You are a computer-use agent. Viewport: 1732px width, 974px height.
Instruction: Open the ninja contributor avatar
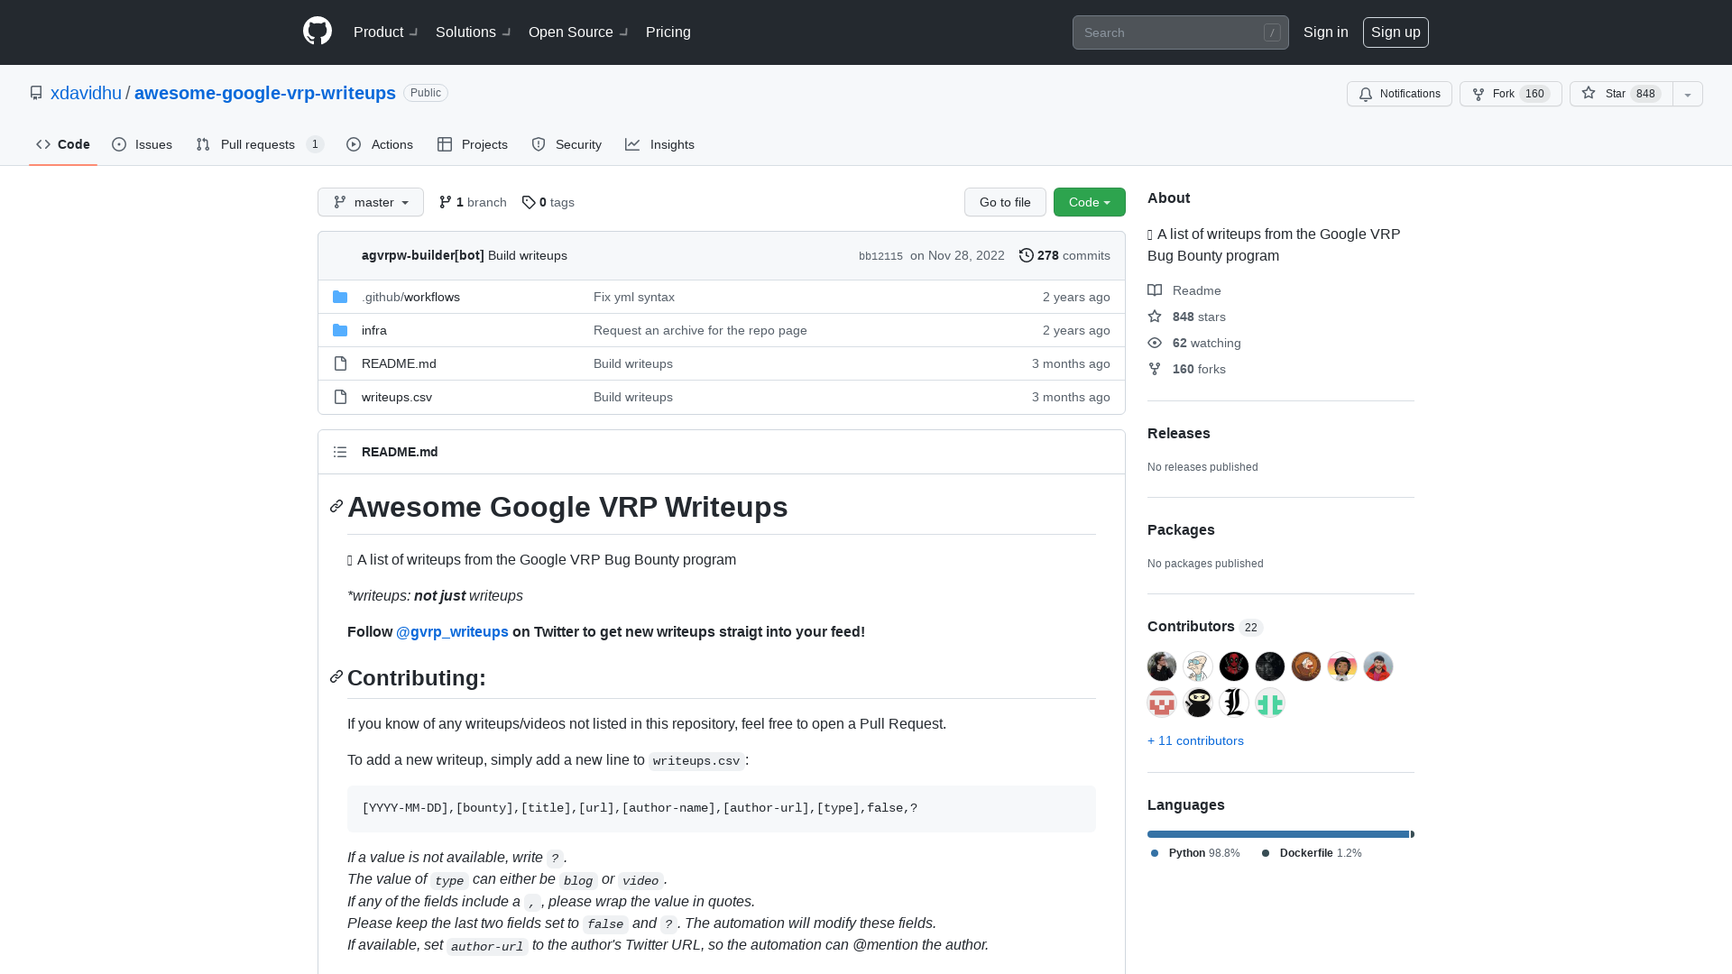point(1198,703)
